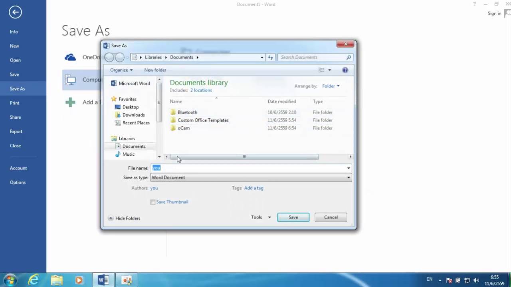This screenshot has height=287, width=511.
Task: Expand the address bar history dropdown
Action: pos(262,57)
